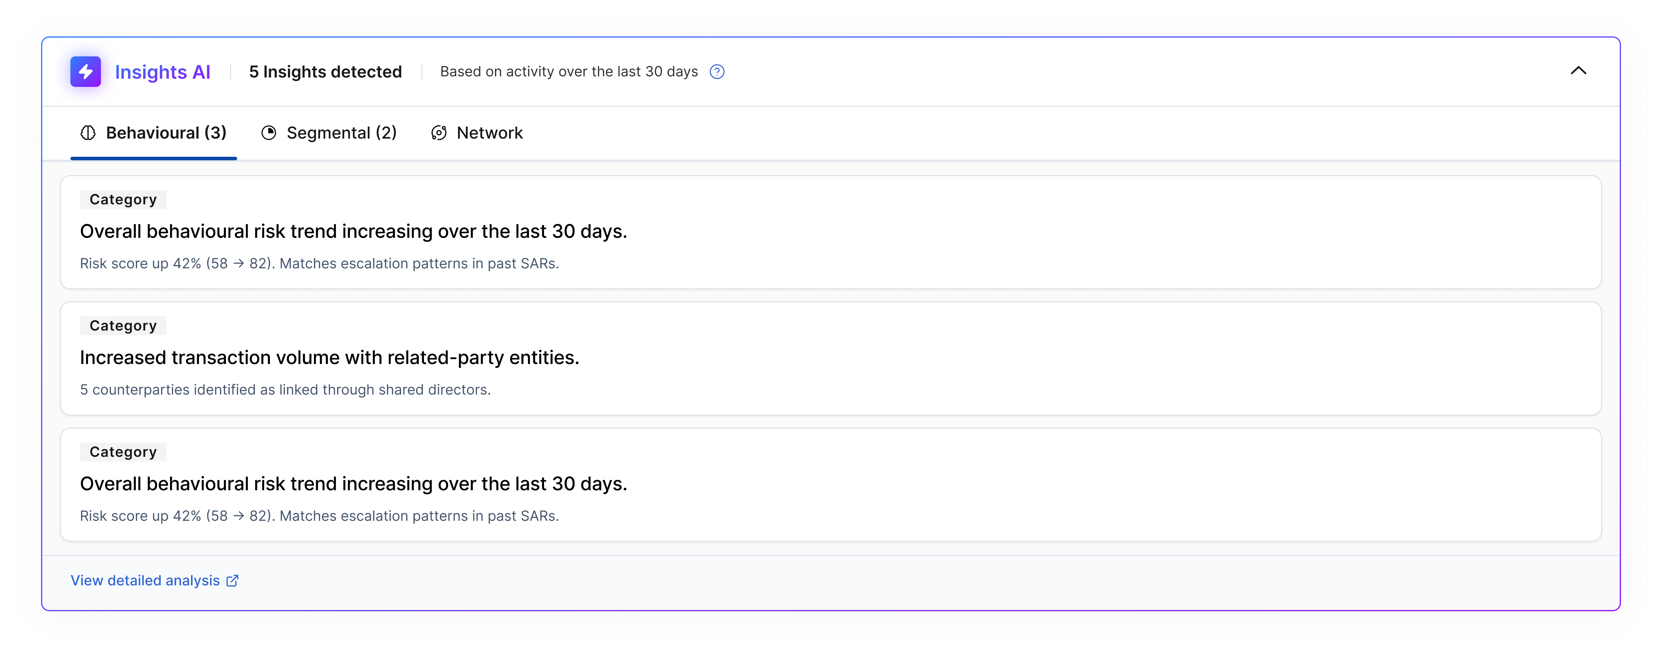Click Category tag on last insight card

[x=123, y=452]
